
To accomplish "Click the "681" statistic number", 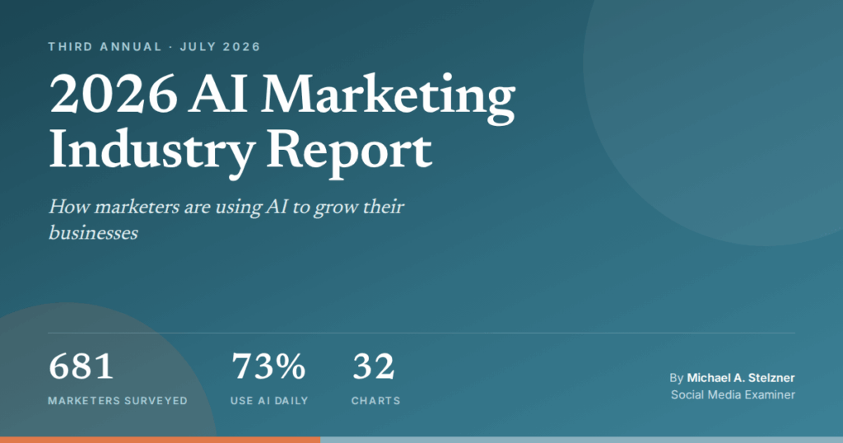I will click(x=82, y=366).
